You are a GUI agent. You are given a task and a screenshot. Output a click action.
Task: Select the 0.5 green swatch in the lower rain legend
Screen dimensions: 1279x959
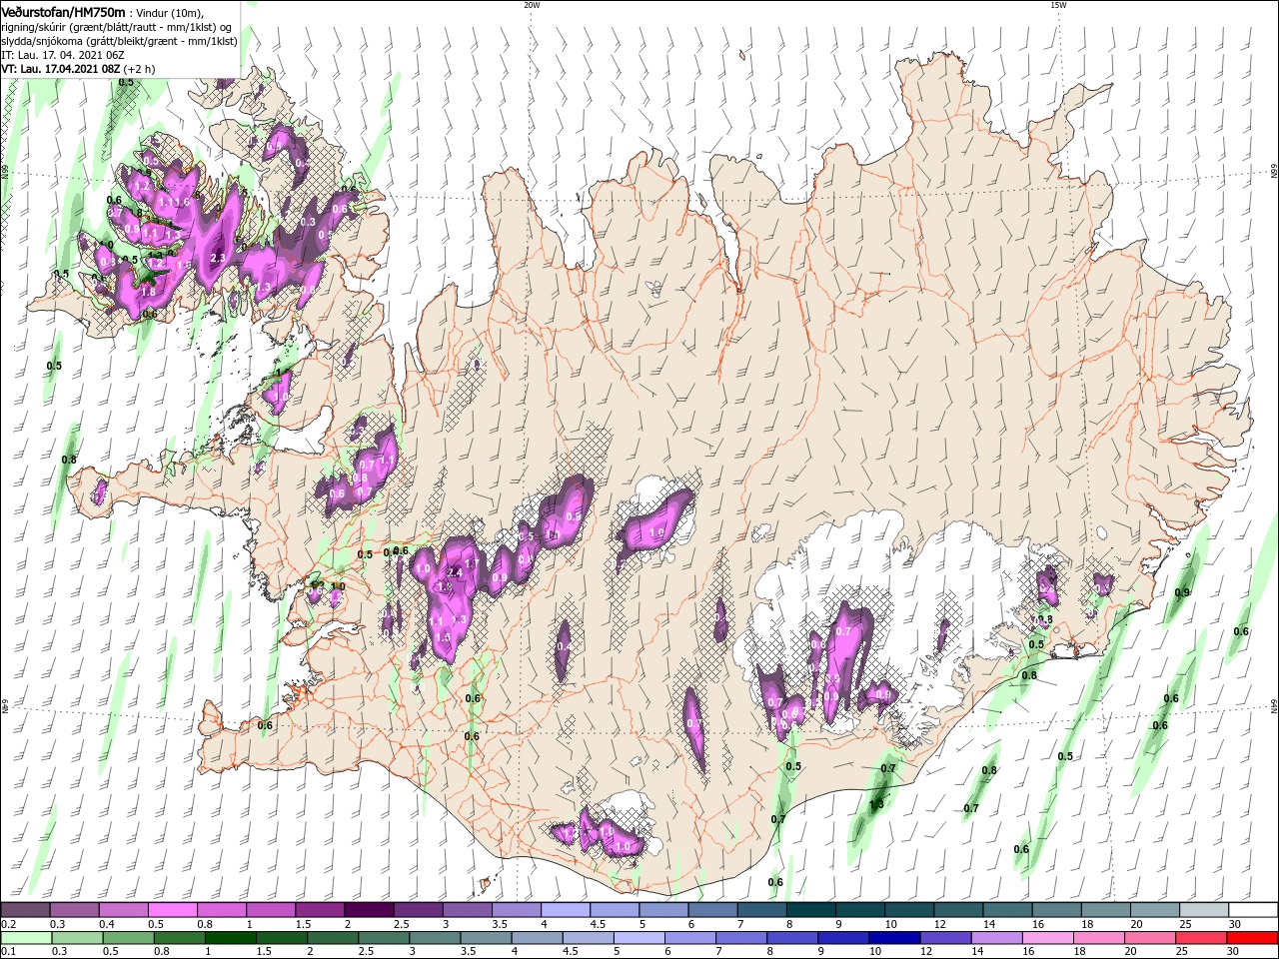[127, 938]
